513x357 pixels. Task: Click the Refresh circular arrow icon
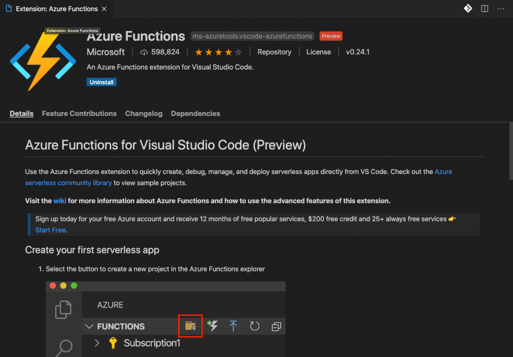click(254, 326)
